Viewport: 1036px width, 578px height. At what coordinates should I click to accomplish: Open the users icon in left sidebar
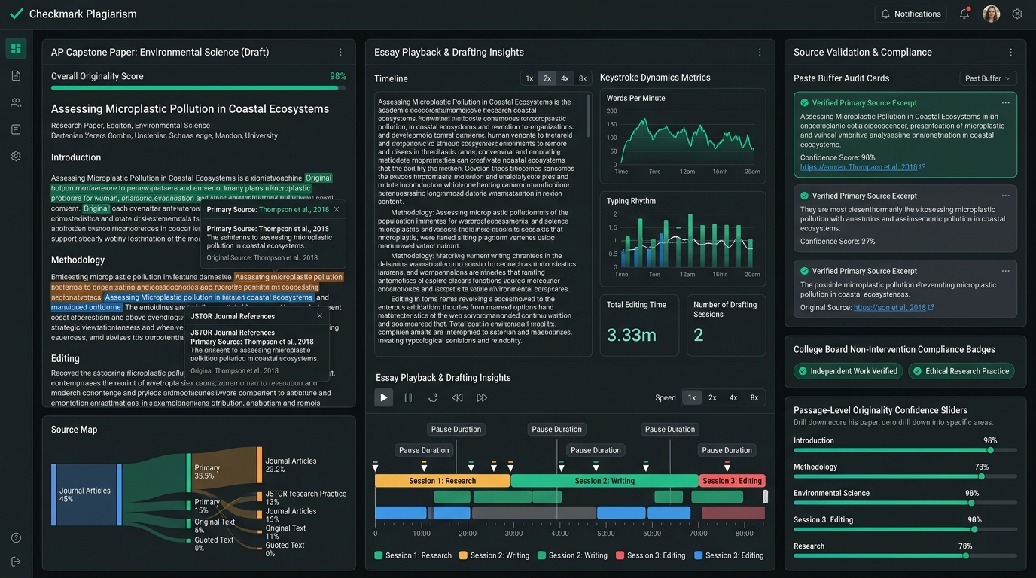coord(16,102)
